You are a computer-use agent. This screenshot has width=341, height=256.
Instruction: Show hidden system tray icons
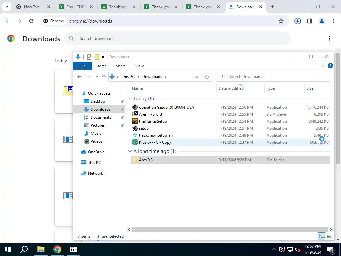click(274, 249)
